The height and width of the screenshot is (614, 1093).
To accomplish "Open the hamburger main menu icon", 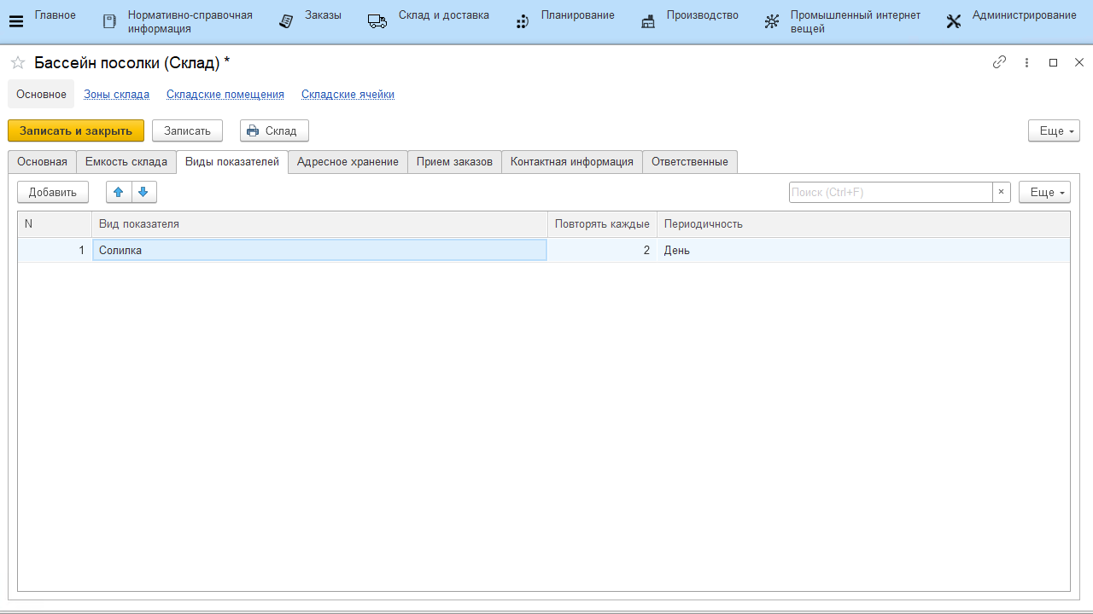I will tap(15, 22).
